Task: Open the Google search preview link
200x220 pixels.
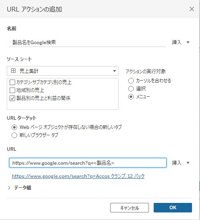Action: 78,176
